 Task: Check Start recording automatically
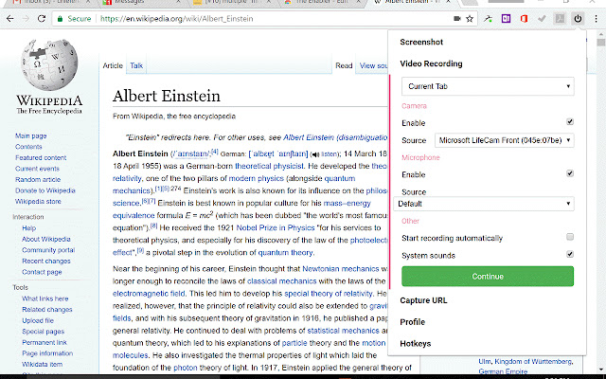pyautogui.click(x=570, y=237)
